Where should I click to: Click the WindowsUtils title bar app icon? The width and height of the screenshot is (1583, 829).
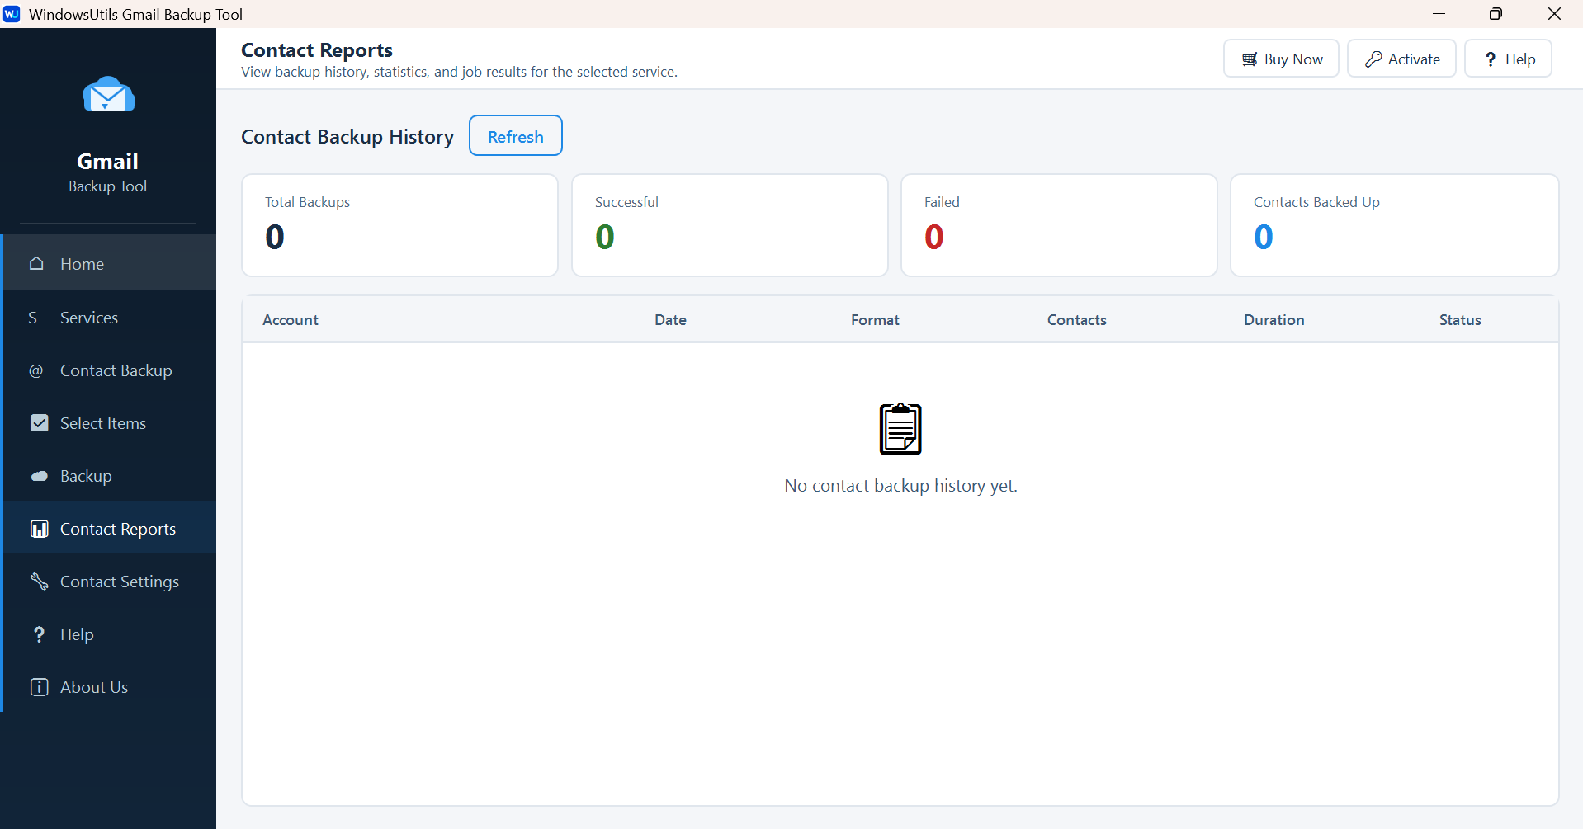click(12, 14)
